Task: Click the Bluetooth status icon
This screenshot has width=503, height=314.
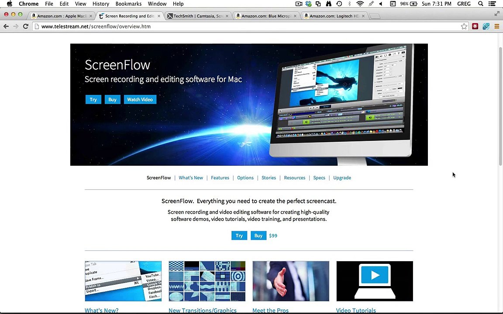Action: [349, 4]
